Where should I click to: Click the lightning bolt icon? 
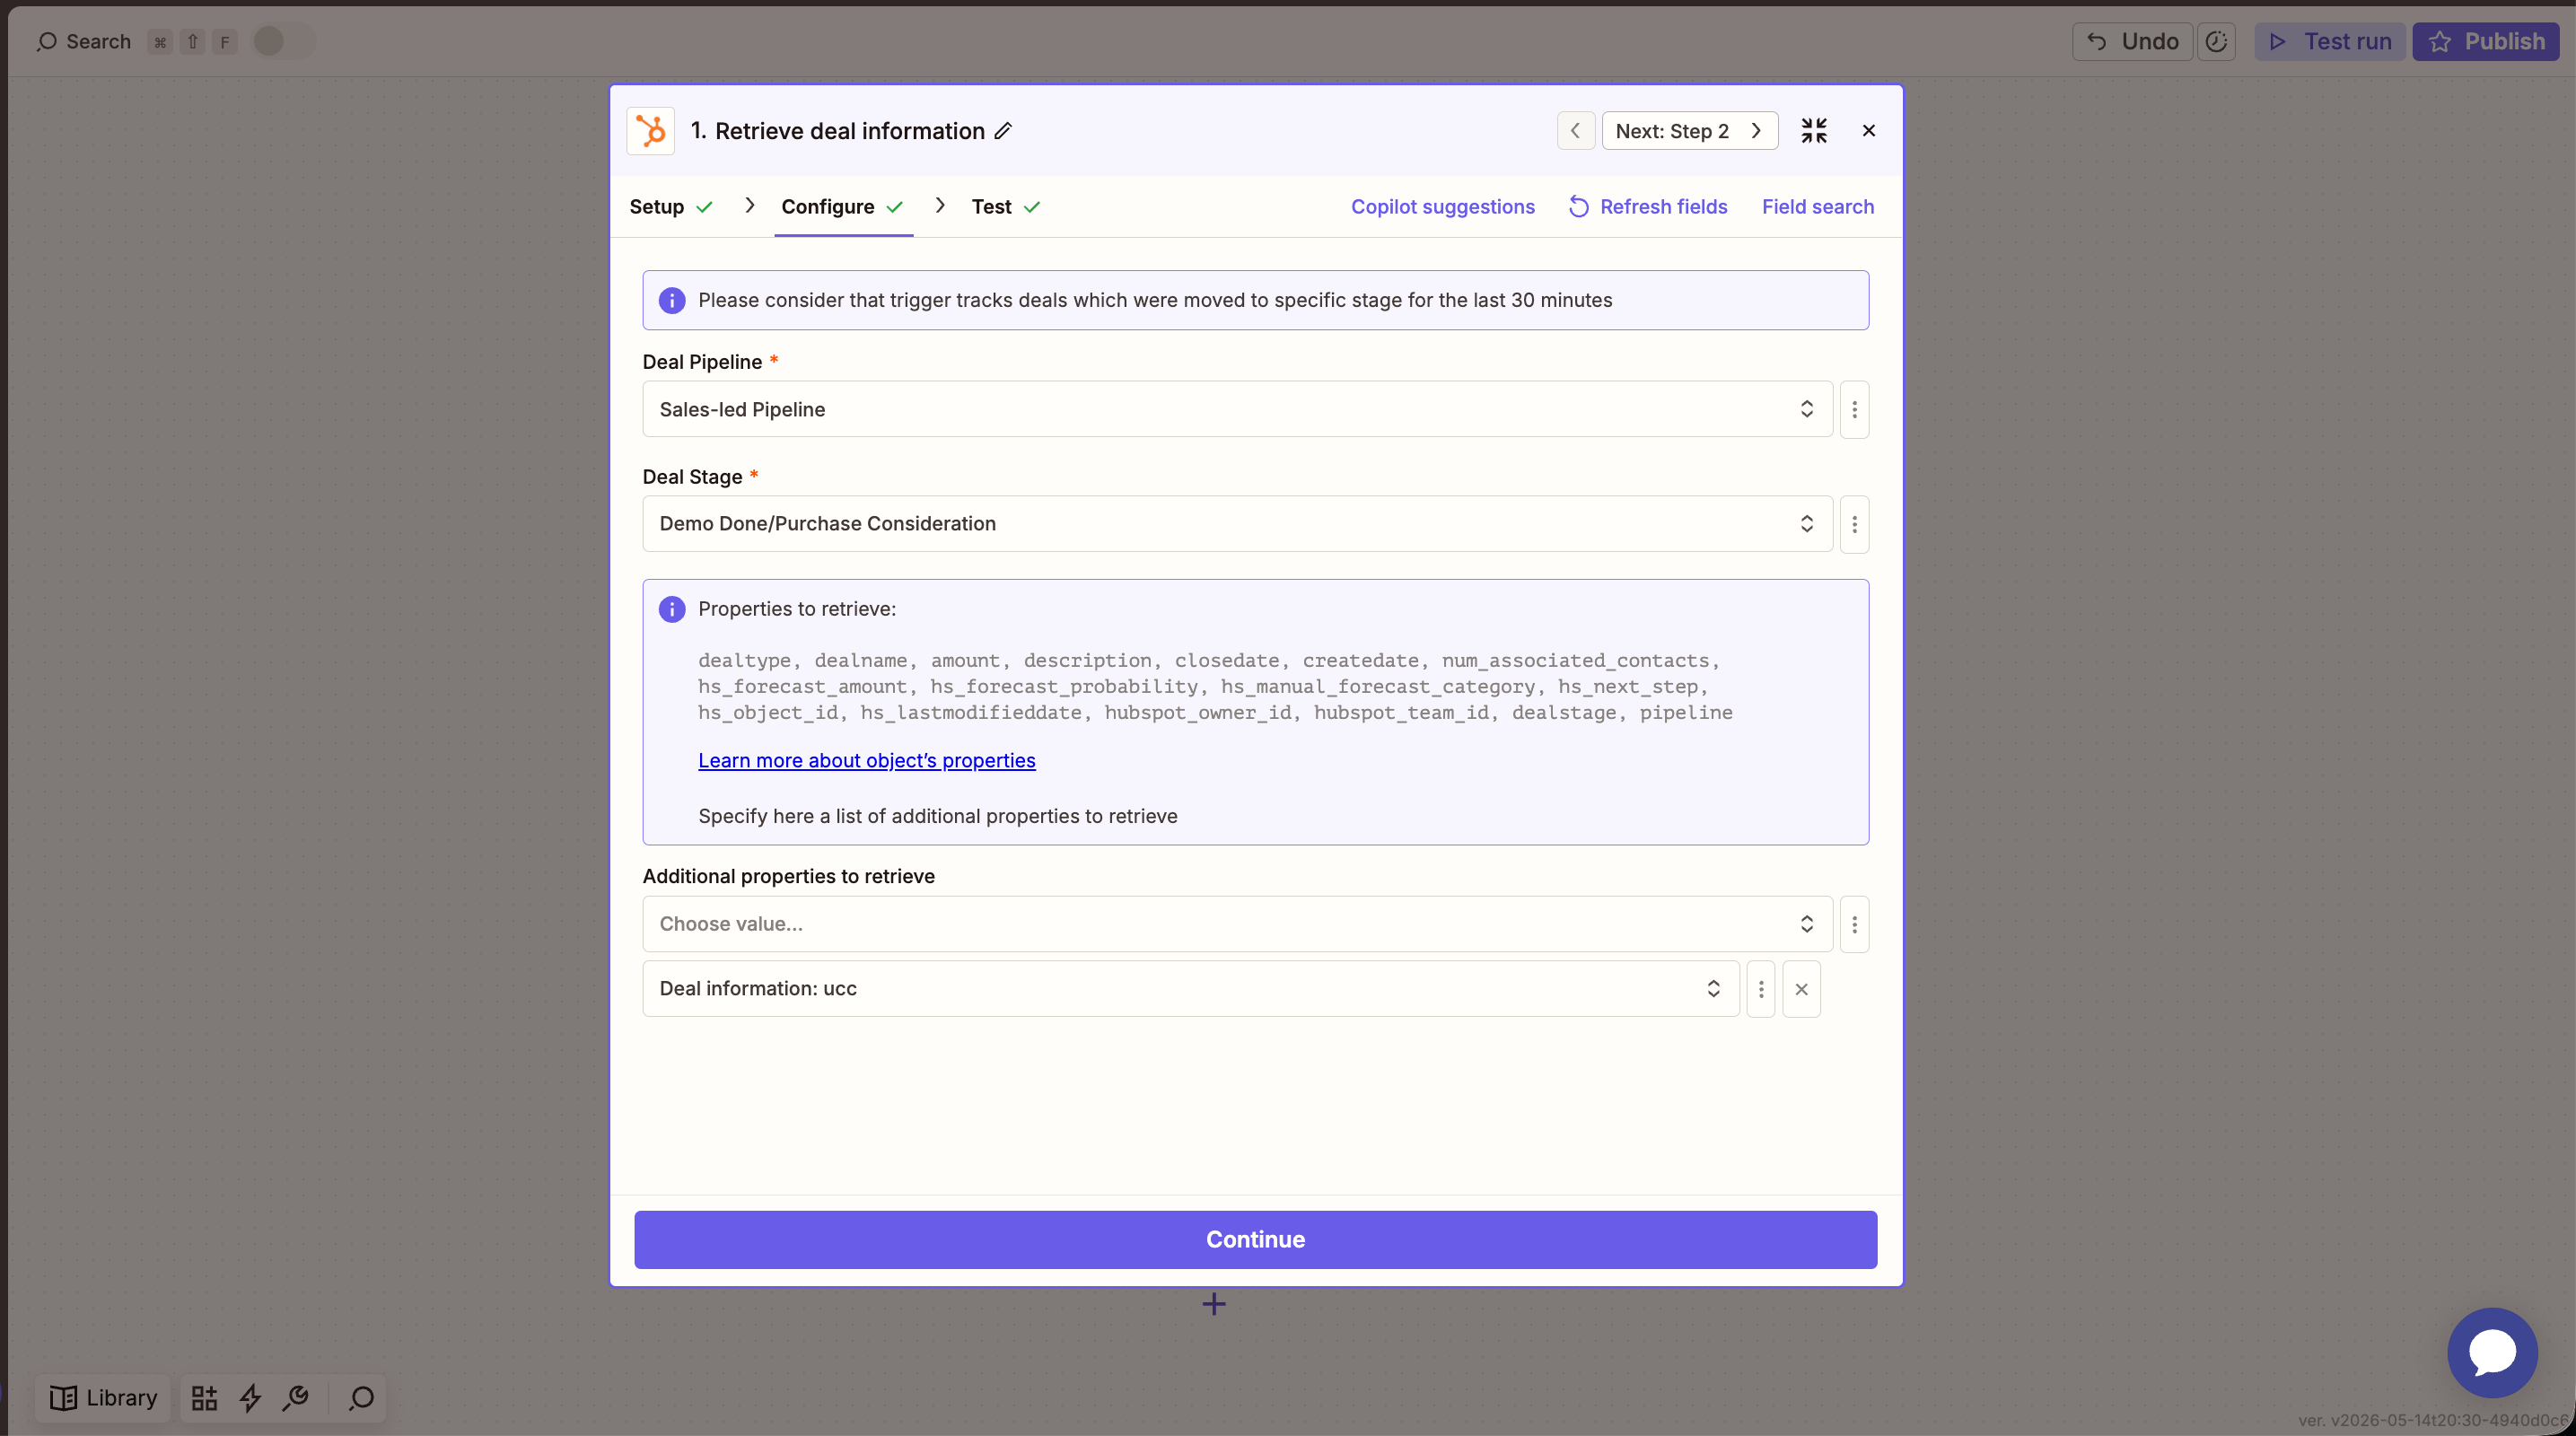[x=250, y=1398]
